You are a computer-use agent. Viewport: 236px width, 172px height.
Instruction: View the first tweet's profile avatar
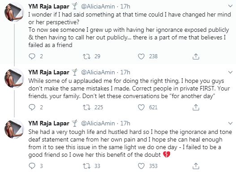pos(14,12)
